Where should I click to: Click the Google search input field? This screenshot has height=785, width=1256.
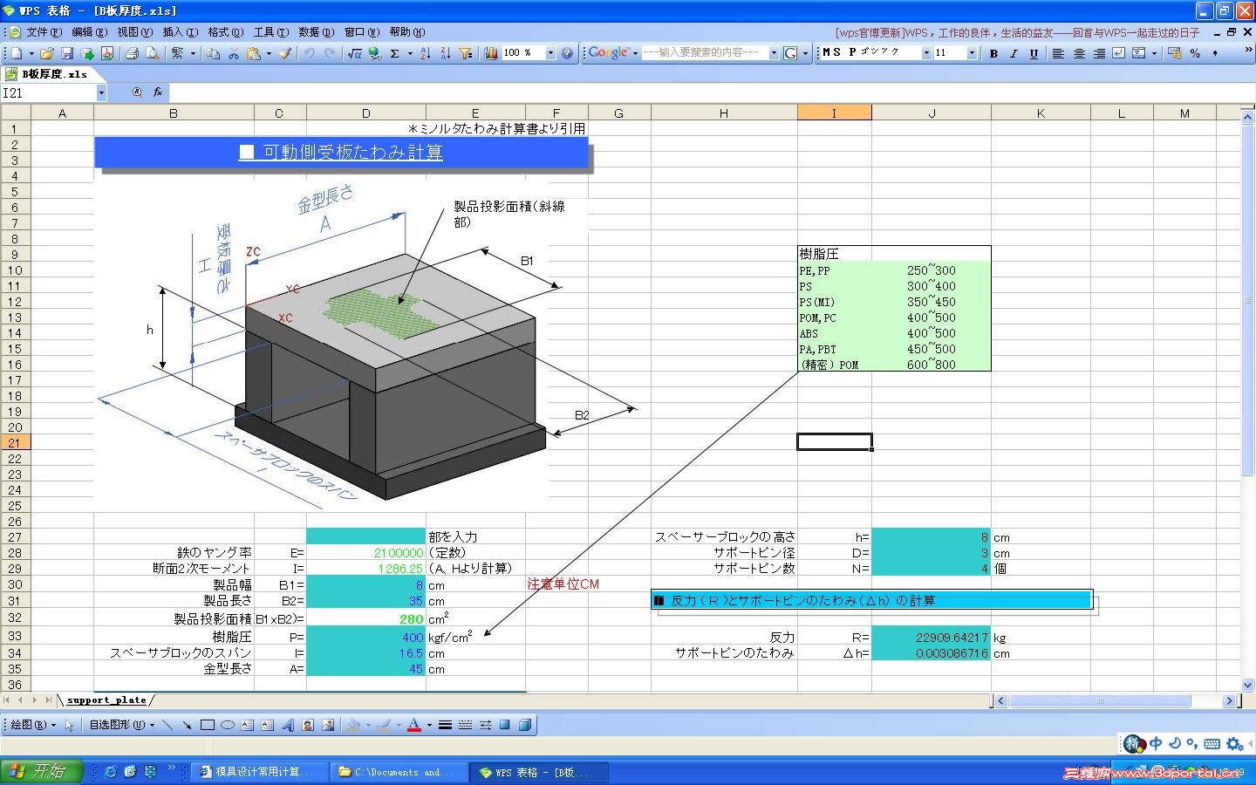click(705, 53)
